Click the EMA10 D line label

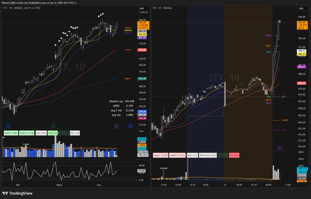tap(128, 31)
